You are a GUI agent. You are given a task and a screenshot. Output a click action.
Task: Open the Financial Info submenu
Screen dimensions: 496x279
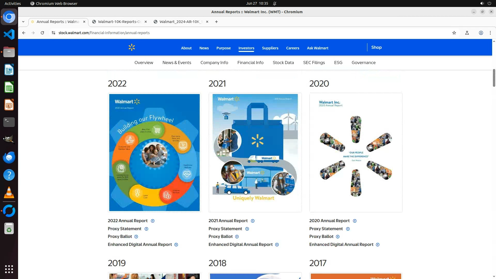pos(250,63)
